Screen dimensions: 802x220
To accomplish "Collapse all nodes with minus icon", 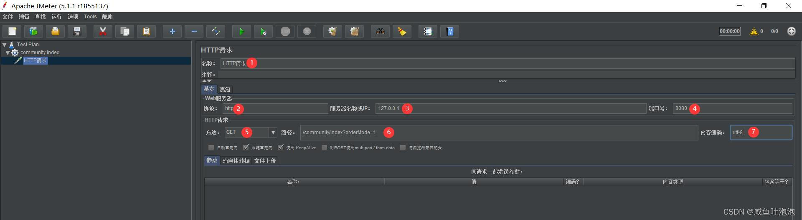I will [194, 31].
